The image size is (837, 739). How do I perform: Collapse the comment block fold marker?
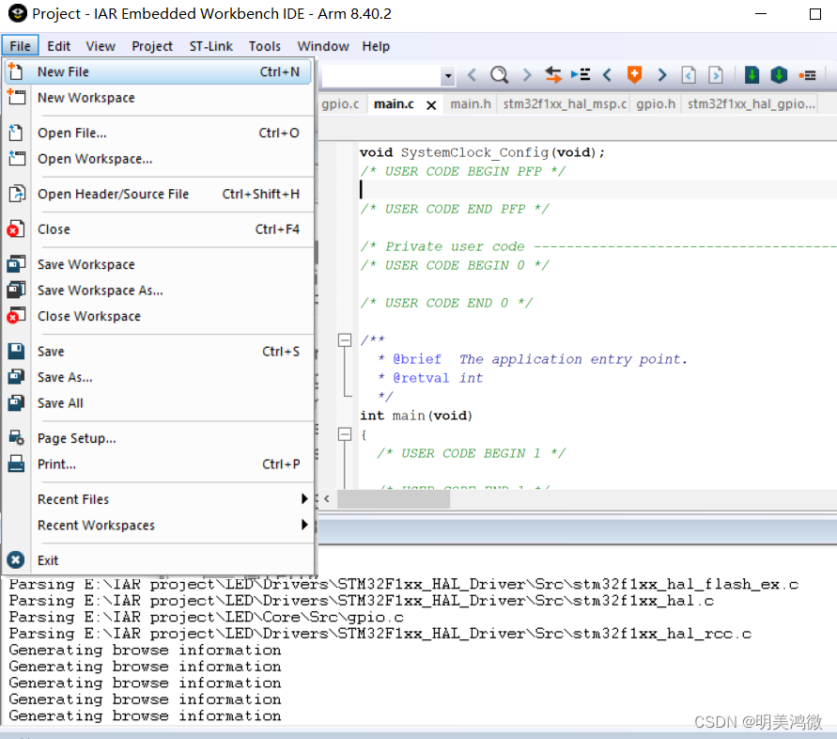[346, 339]
